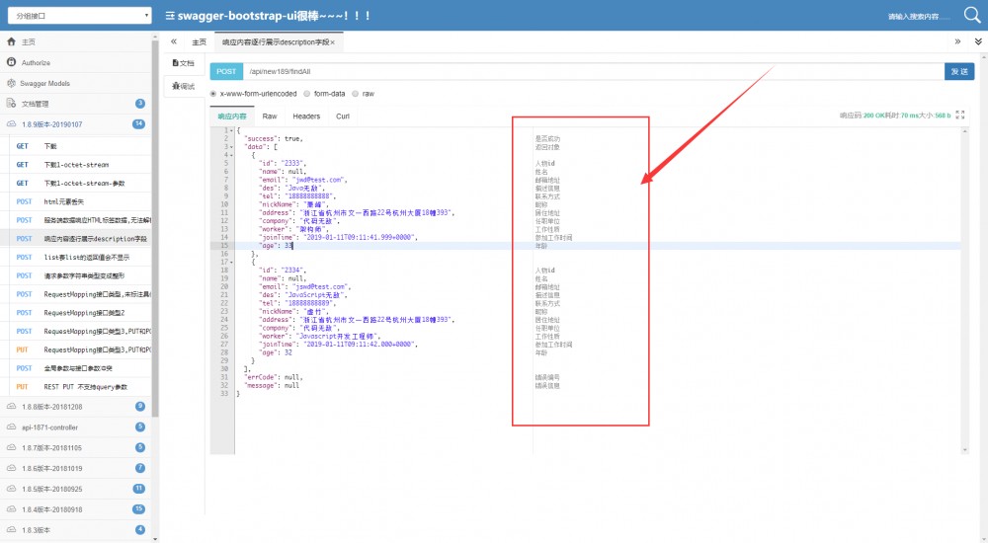Click the home icon for 主页 in sidebar

11,41
